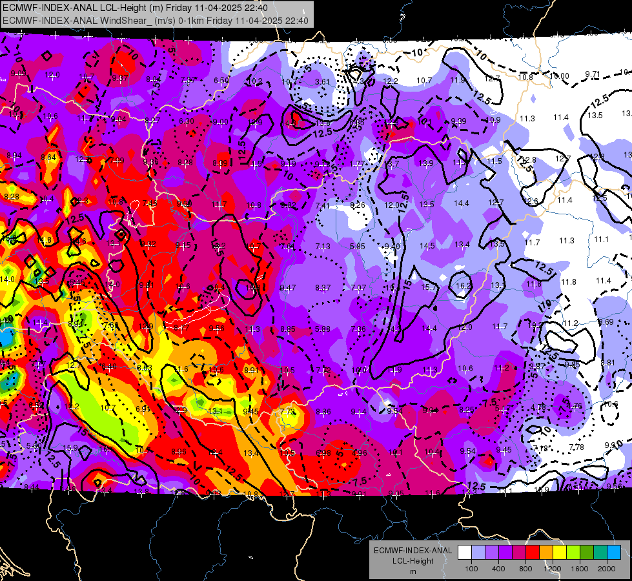Select the light lavender legend swatch

[478, 553]
